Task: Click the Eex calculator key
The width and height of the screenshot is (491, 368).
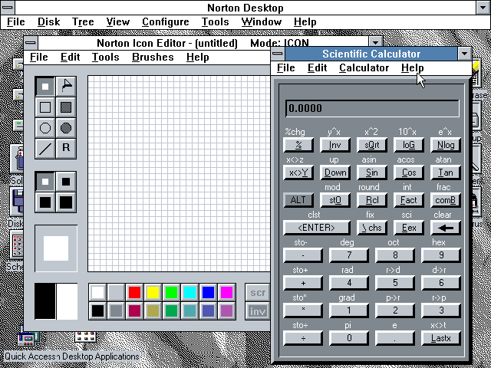Action: (x=409, y=228)
